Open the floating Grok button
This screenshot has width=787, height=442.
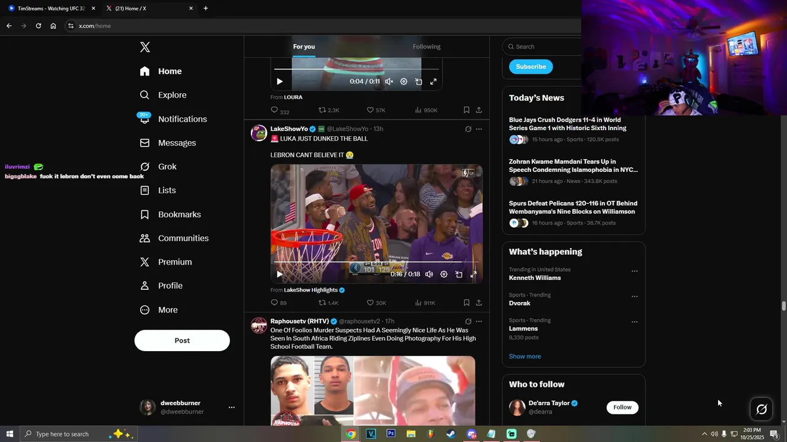pos(761,409)
